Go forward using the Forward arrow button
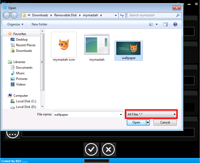200x163 pixels. click(x=14, y=15)
